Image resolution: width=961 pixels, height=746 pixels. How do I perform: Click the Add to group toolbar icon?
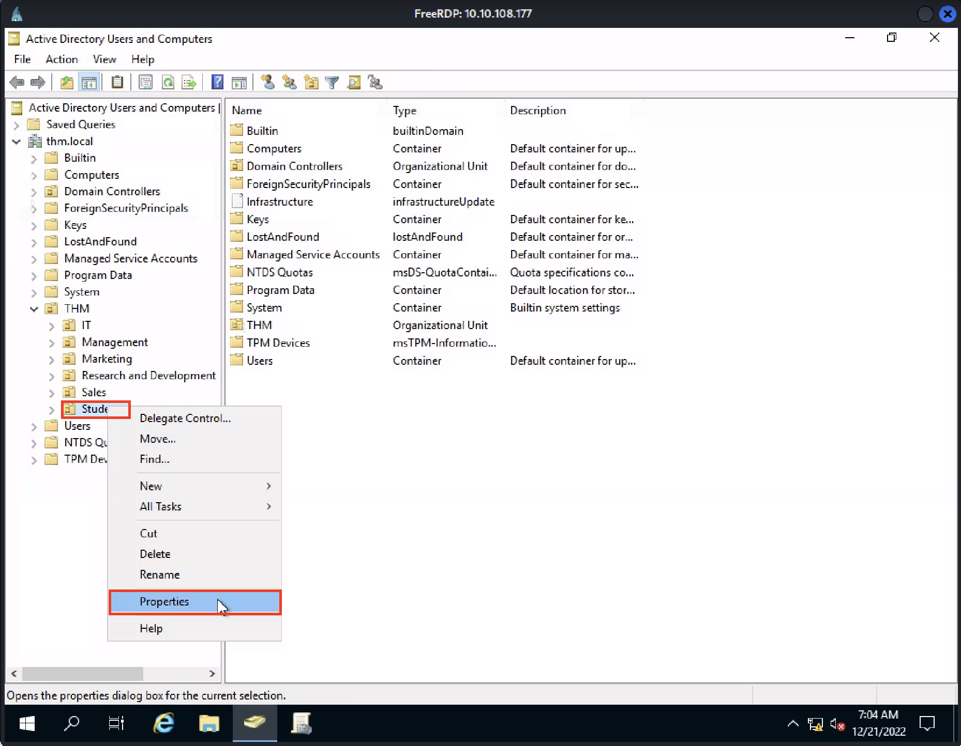[375, 82]
